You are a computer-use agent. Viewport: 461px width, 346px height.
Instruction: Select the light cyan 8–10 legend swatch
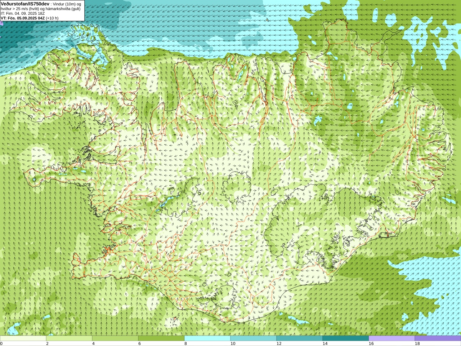pyautogui.click(x=207, y=338)
